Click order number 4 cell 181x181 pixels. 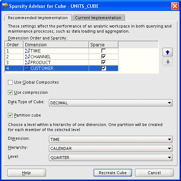14,68
